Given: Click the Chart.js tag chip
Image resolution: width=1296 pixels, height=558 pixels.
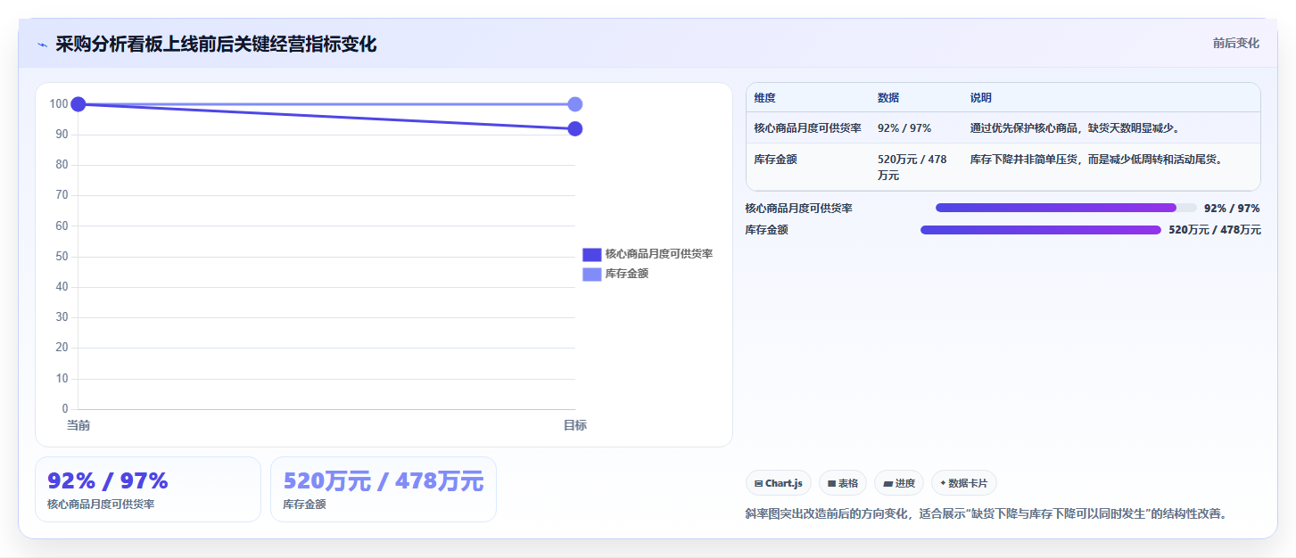Looking at the screenshot, I should [779, 483].
